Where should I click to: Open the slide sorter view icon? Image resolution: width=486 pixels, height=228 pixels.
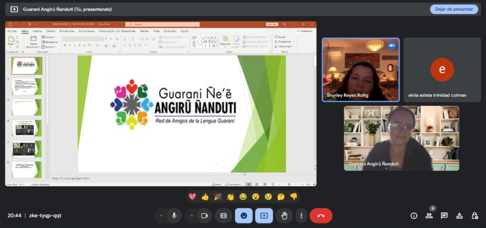coord(257,184)
